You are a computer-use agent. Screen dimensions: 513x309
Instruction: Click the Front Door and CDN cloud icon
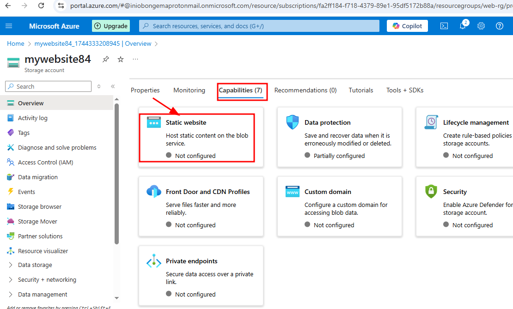pyautogui.click(x=154, y=191)
